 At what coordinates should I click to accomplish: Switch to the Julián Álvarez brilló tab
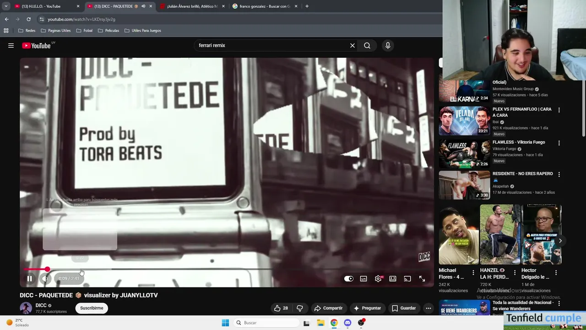192,6
